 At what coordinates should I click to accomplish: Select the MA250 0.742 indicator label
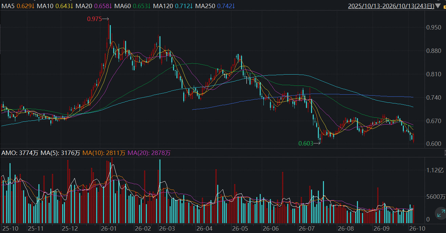(215, 6)
